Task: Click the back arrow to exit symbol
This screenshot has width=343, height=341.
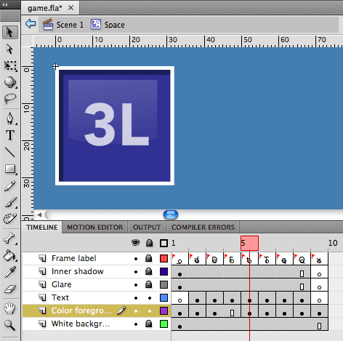Action: pyautogui.click(x=31, y=24)
